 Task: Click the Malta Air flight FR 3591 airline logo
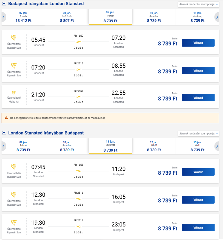pos(14,93)
